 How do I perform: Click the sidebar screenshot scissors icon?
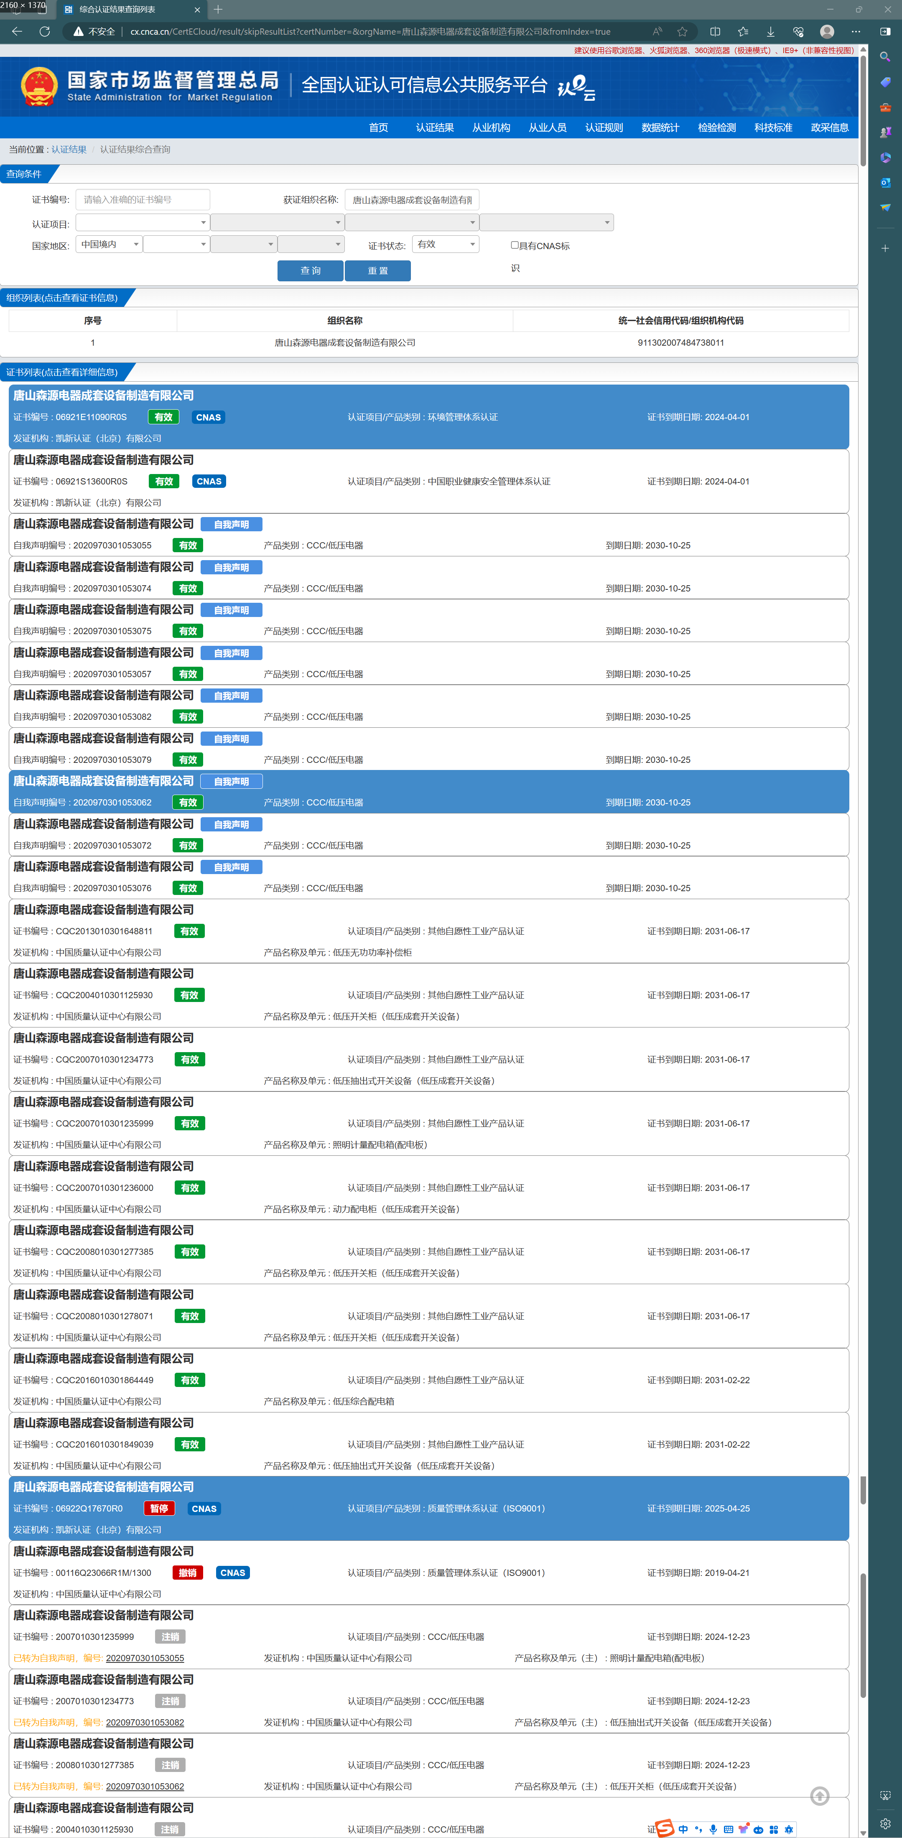point(885,1795)
